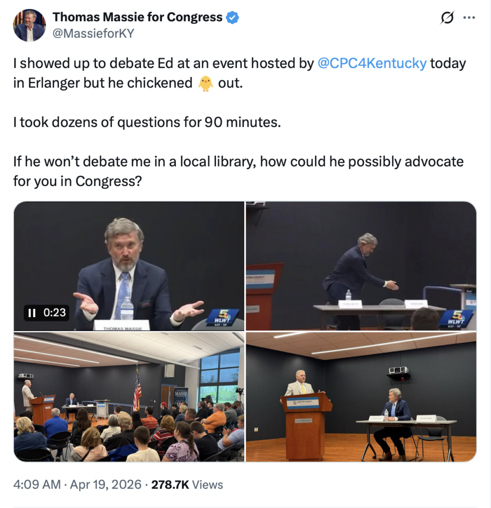This screenshot has height=508, width=491.
Task: Open Thomas Massie profile avatar
Action: (x=29, y=25)
